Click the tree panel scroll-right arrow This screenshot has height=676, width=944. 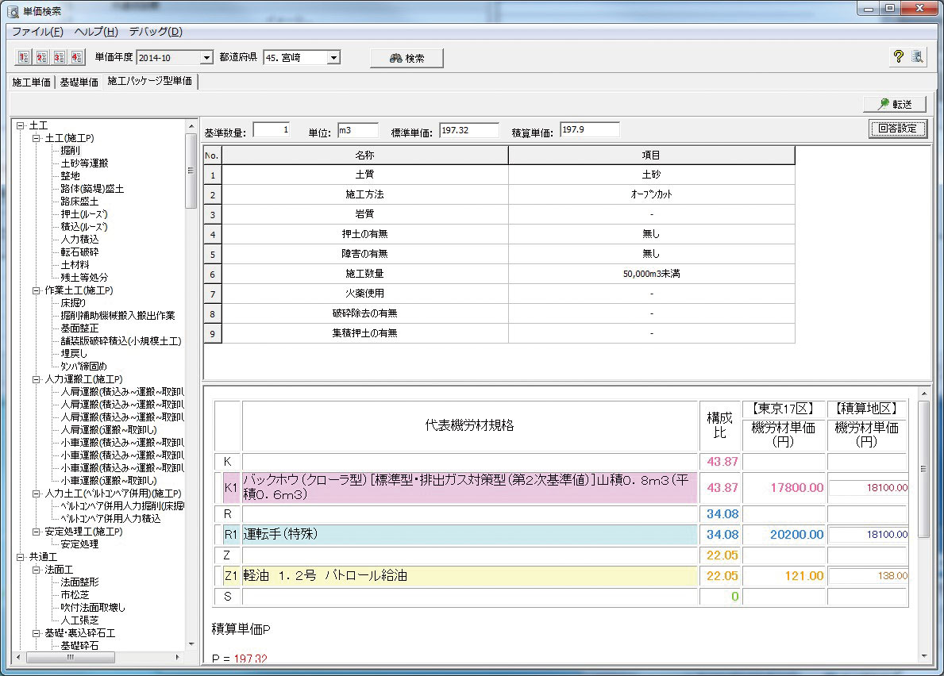[178, 658]
